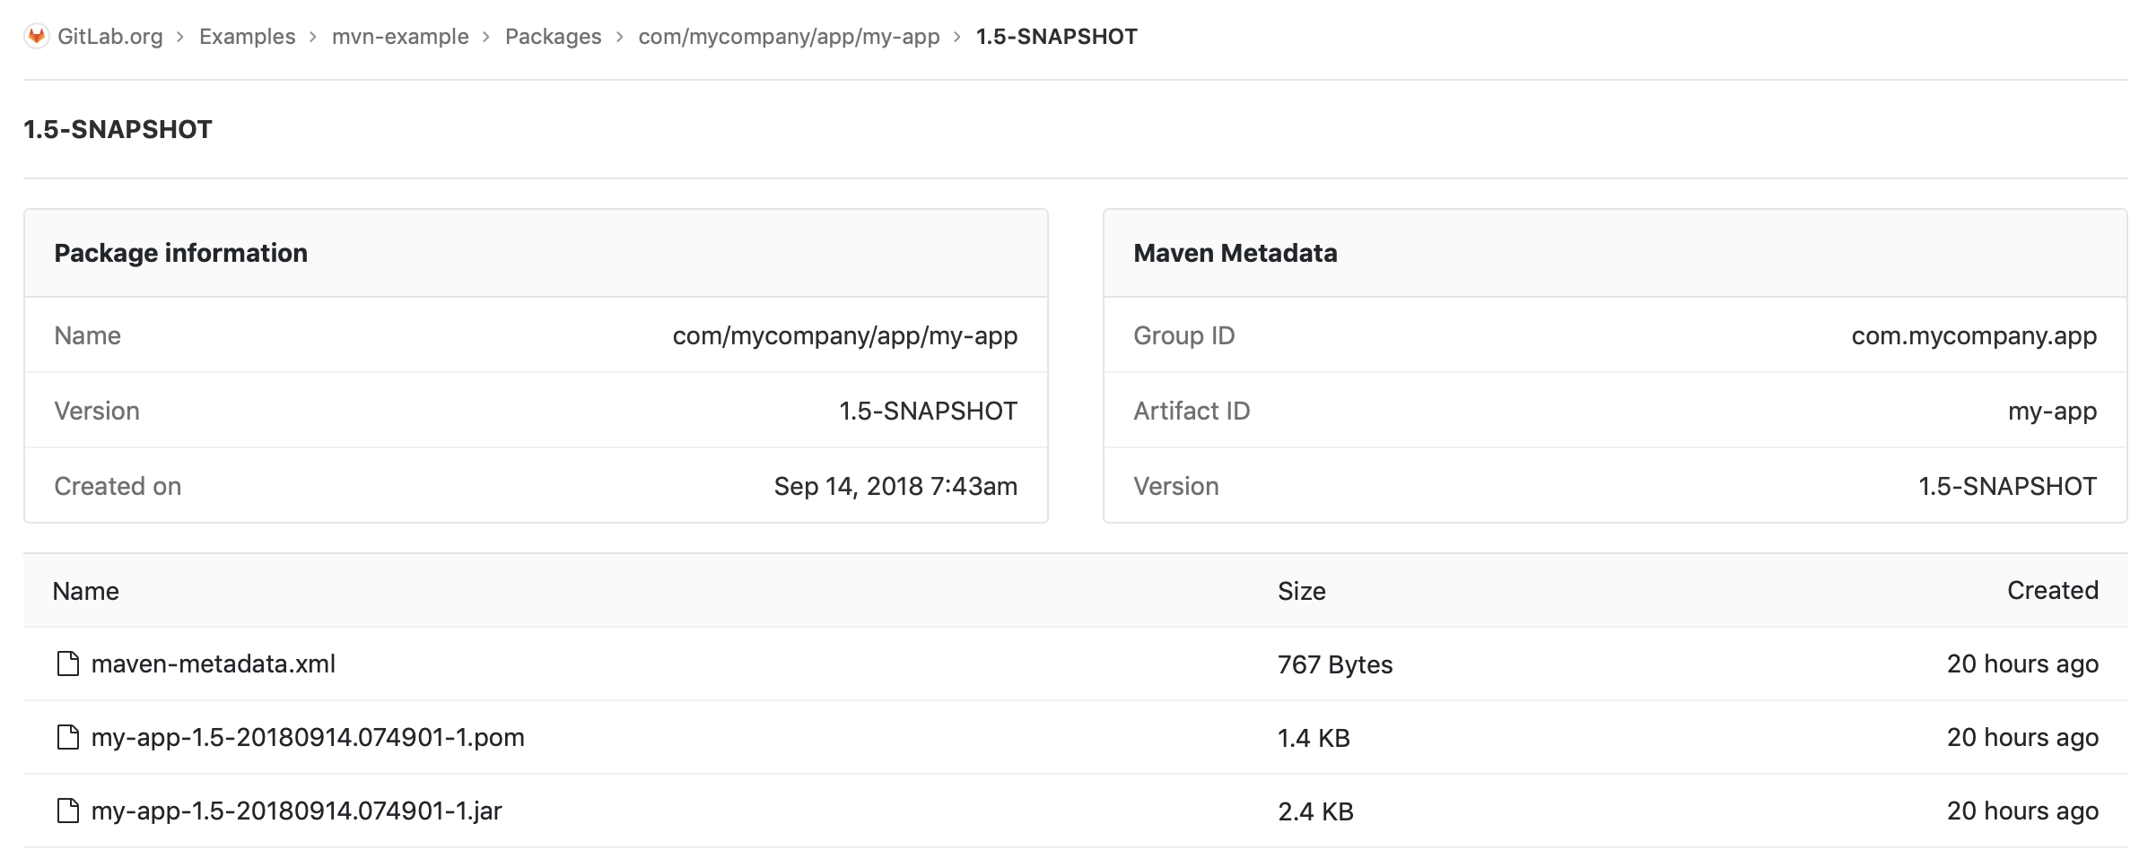Click the chevron after GitLab.org breadcrumb
The image size is (2148, 850).
181,37
